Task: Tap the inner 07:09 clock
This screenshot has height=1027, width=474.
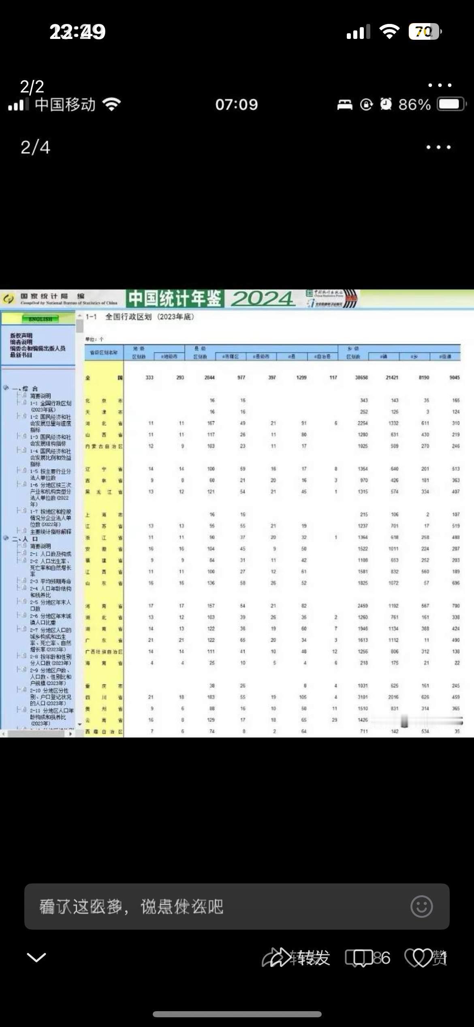Action: pyautogui.click(x=237, y=105)
